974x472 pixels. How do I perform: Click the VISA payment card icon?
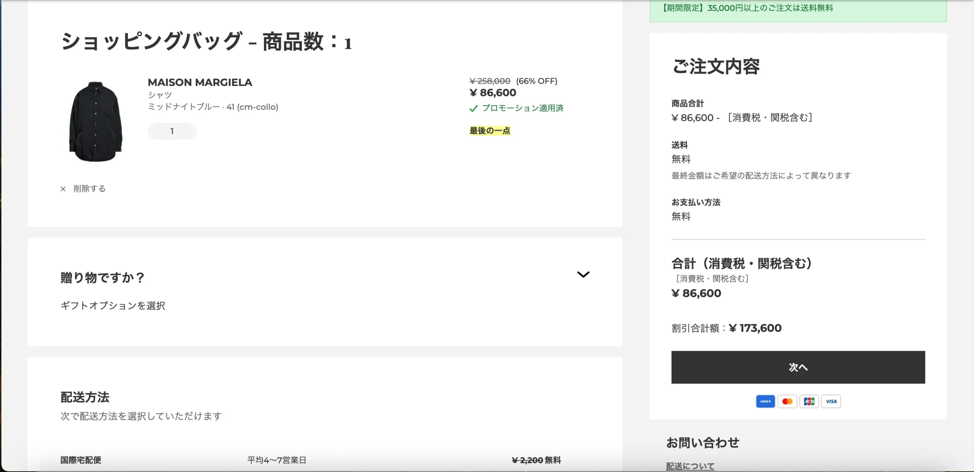[x=831, y=401]
